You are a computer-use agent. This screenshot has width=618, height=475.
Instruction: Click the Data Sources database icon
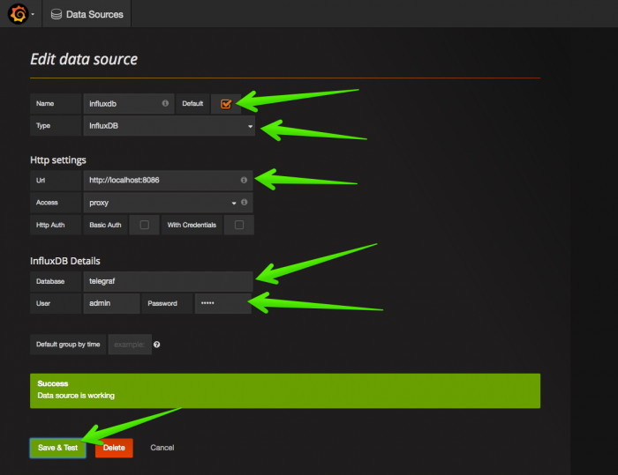tap(57, 15)
